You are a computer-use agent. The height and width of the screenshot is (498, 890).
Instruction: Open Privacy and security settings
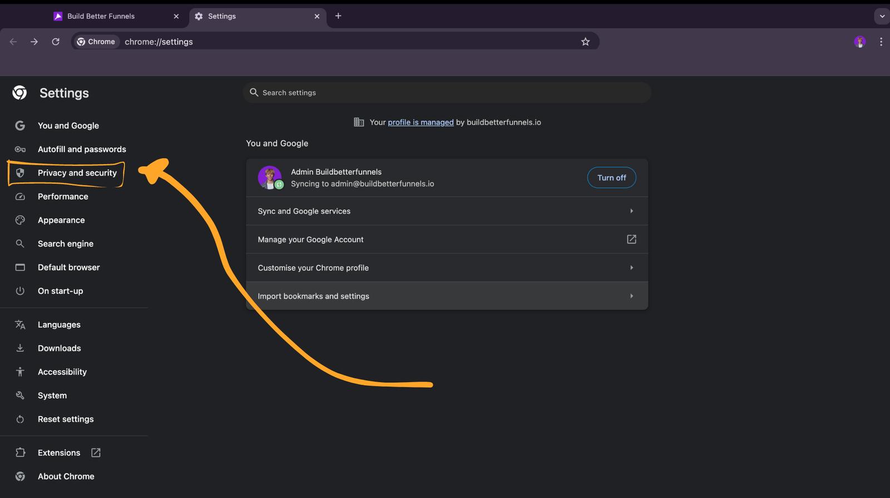pos(77,173)
